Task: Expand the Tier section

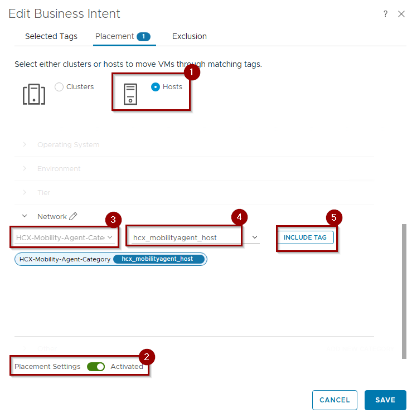Action: tap(25, 193)
